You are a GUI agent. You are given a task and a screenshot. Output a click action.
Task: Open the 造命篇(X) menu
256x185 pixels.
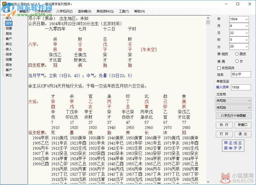pos(84,11)
